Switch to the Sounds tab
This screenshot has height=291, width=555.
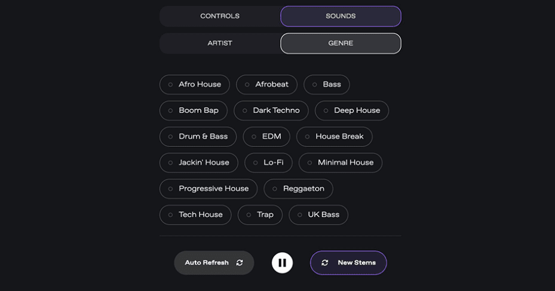click(x=341, y=16)
